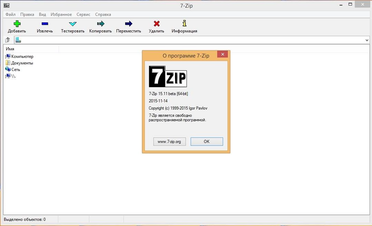Viewport: 372px width, 226px height.
Task: Click the Выделено объектов: 0 status text
Action: [25, 219]
